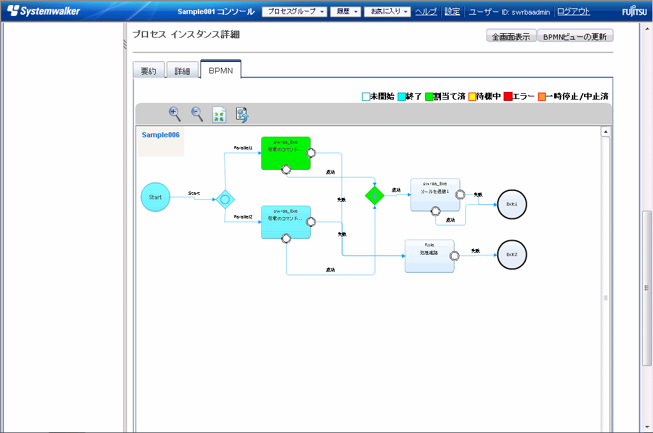Click the ログアウト link

coord(573,11)
